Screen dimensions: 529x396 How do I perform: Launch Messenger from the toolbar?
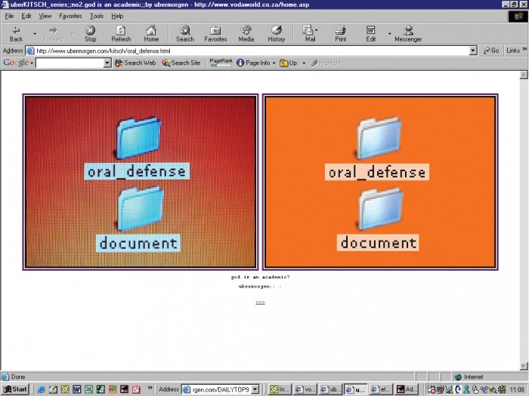click(408, 34)
